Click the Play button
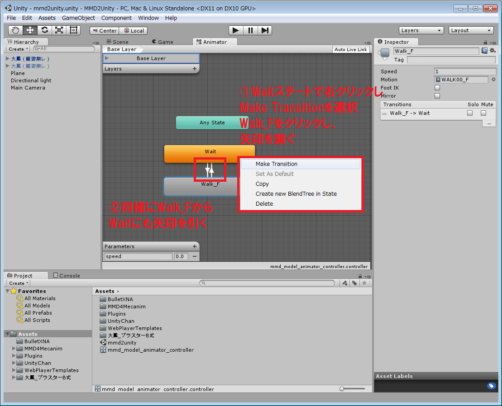Viewport: 502px width, 406px height. point(236,30)
